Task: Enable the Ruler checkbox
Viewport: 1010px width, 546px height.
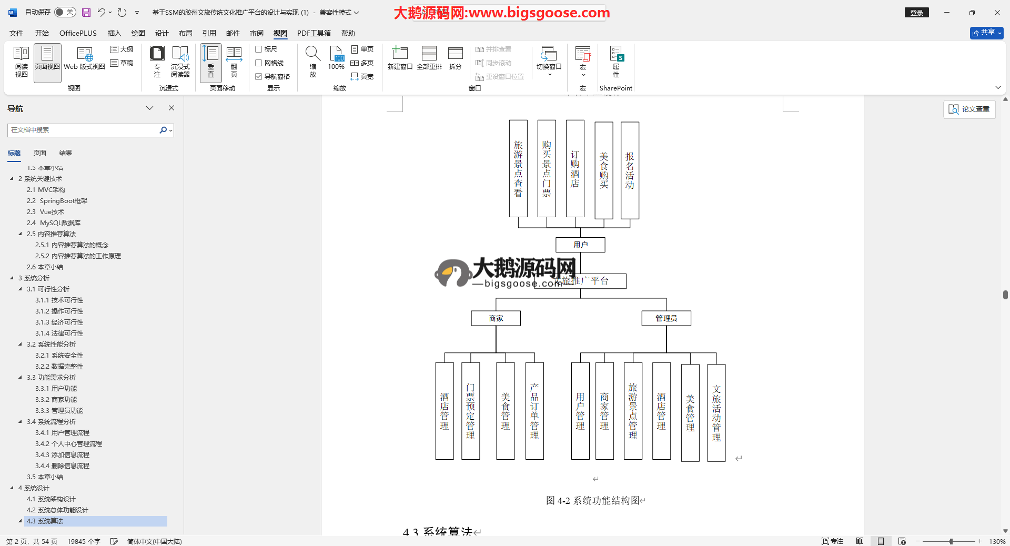Action: pos(259,49)
